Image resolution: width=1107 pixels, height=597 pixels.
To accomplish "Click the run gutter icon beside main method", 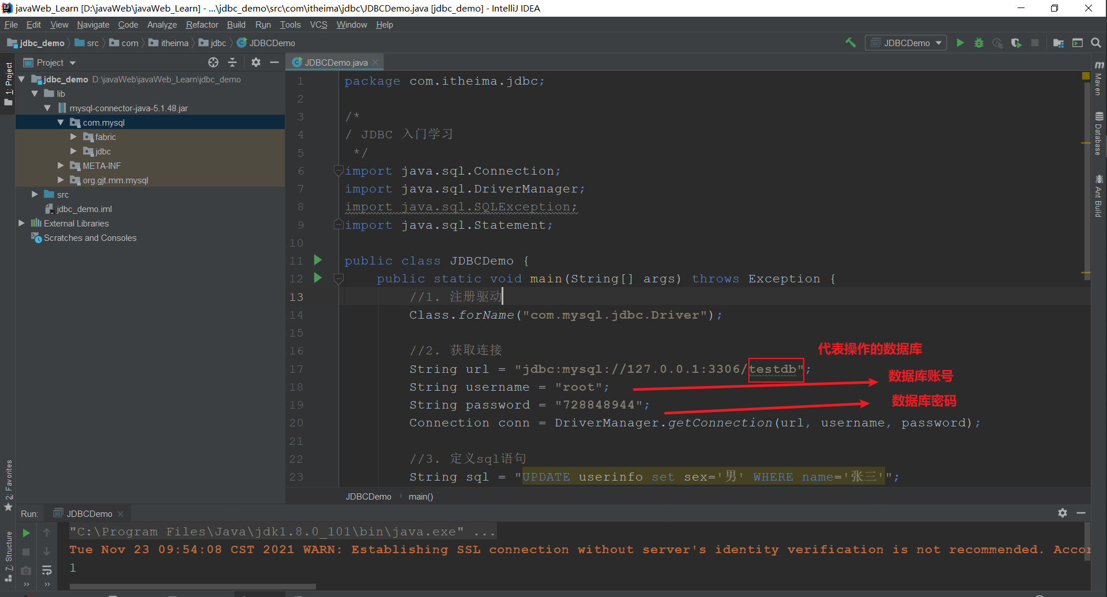I will pos(318,278).
